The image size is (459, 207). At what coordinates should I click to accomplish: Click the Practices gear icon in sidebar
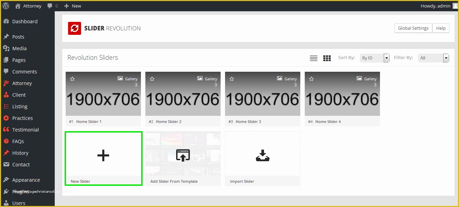[x=6, y=118]
